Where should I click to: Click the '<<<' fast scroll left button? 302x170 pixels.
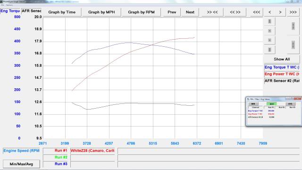pyautogui.click(x=256, y=12)
